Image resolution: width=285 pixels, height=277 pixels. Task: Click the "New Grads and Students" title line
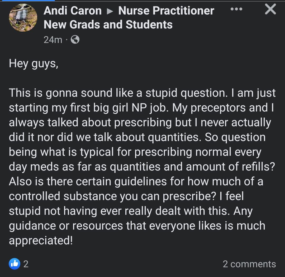pyautogui.click(x=108, y=25)
